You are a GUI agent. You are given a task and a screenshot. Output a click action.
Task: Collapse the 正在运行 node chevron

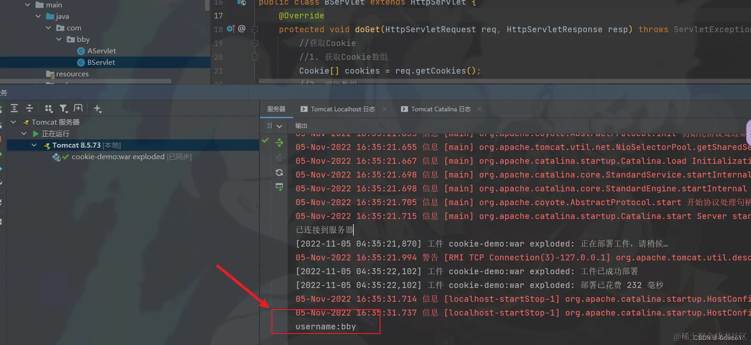click(24, 134)
